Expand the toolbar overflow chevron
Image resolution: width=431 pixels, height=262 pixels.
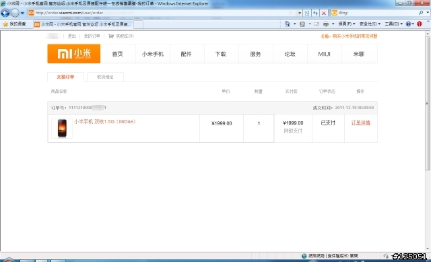(428, 22)
